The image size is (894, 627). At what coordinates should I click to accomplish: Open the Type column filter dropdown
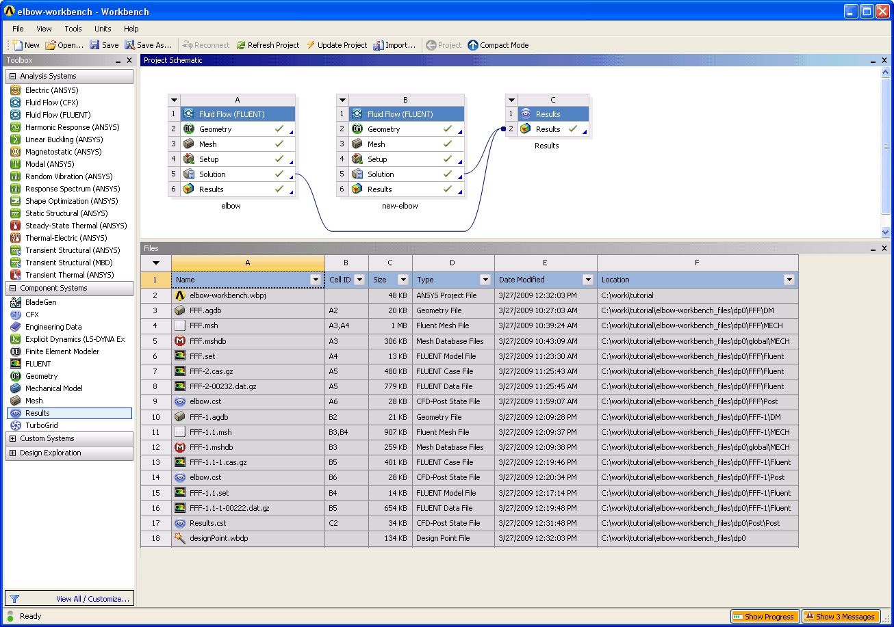tap(485, 280)
